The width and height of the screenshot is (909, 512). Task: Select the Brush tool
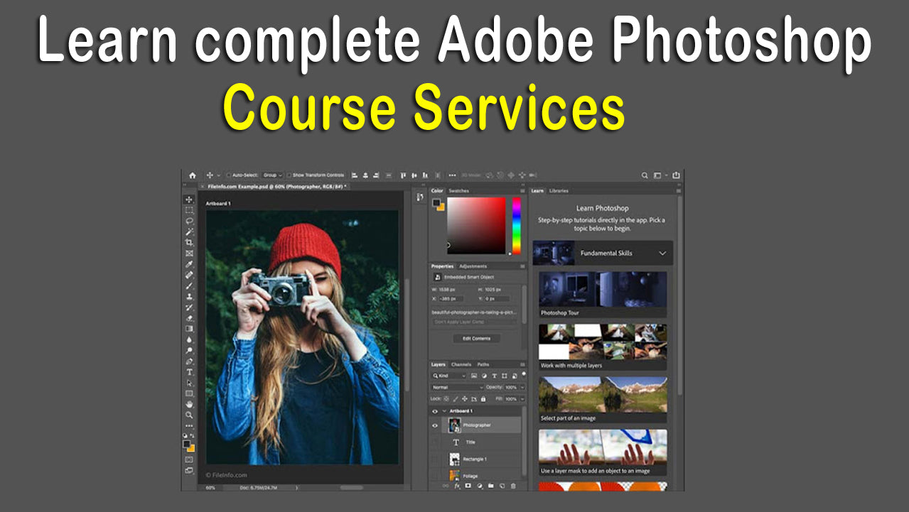189,285
